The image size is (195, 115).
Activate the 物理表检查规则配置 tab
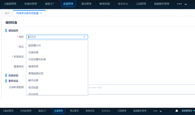pos(27,13)
